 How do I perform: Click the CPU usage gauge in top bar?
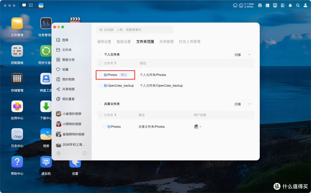coord(235,5)
